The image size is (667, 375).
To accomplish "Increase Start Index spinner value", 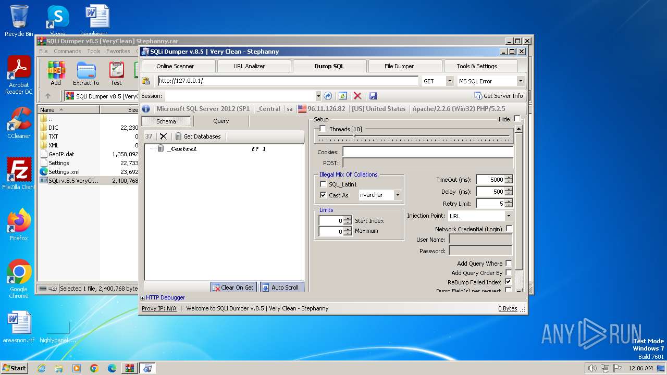I will [x=348, y=219].
